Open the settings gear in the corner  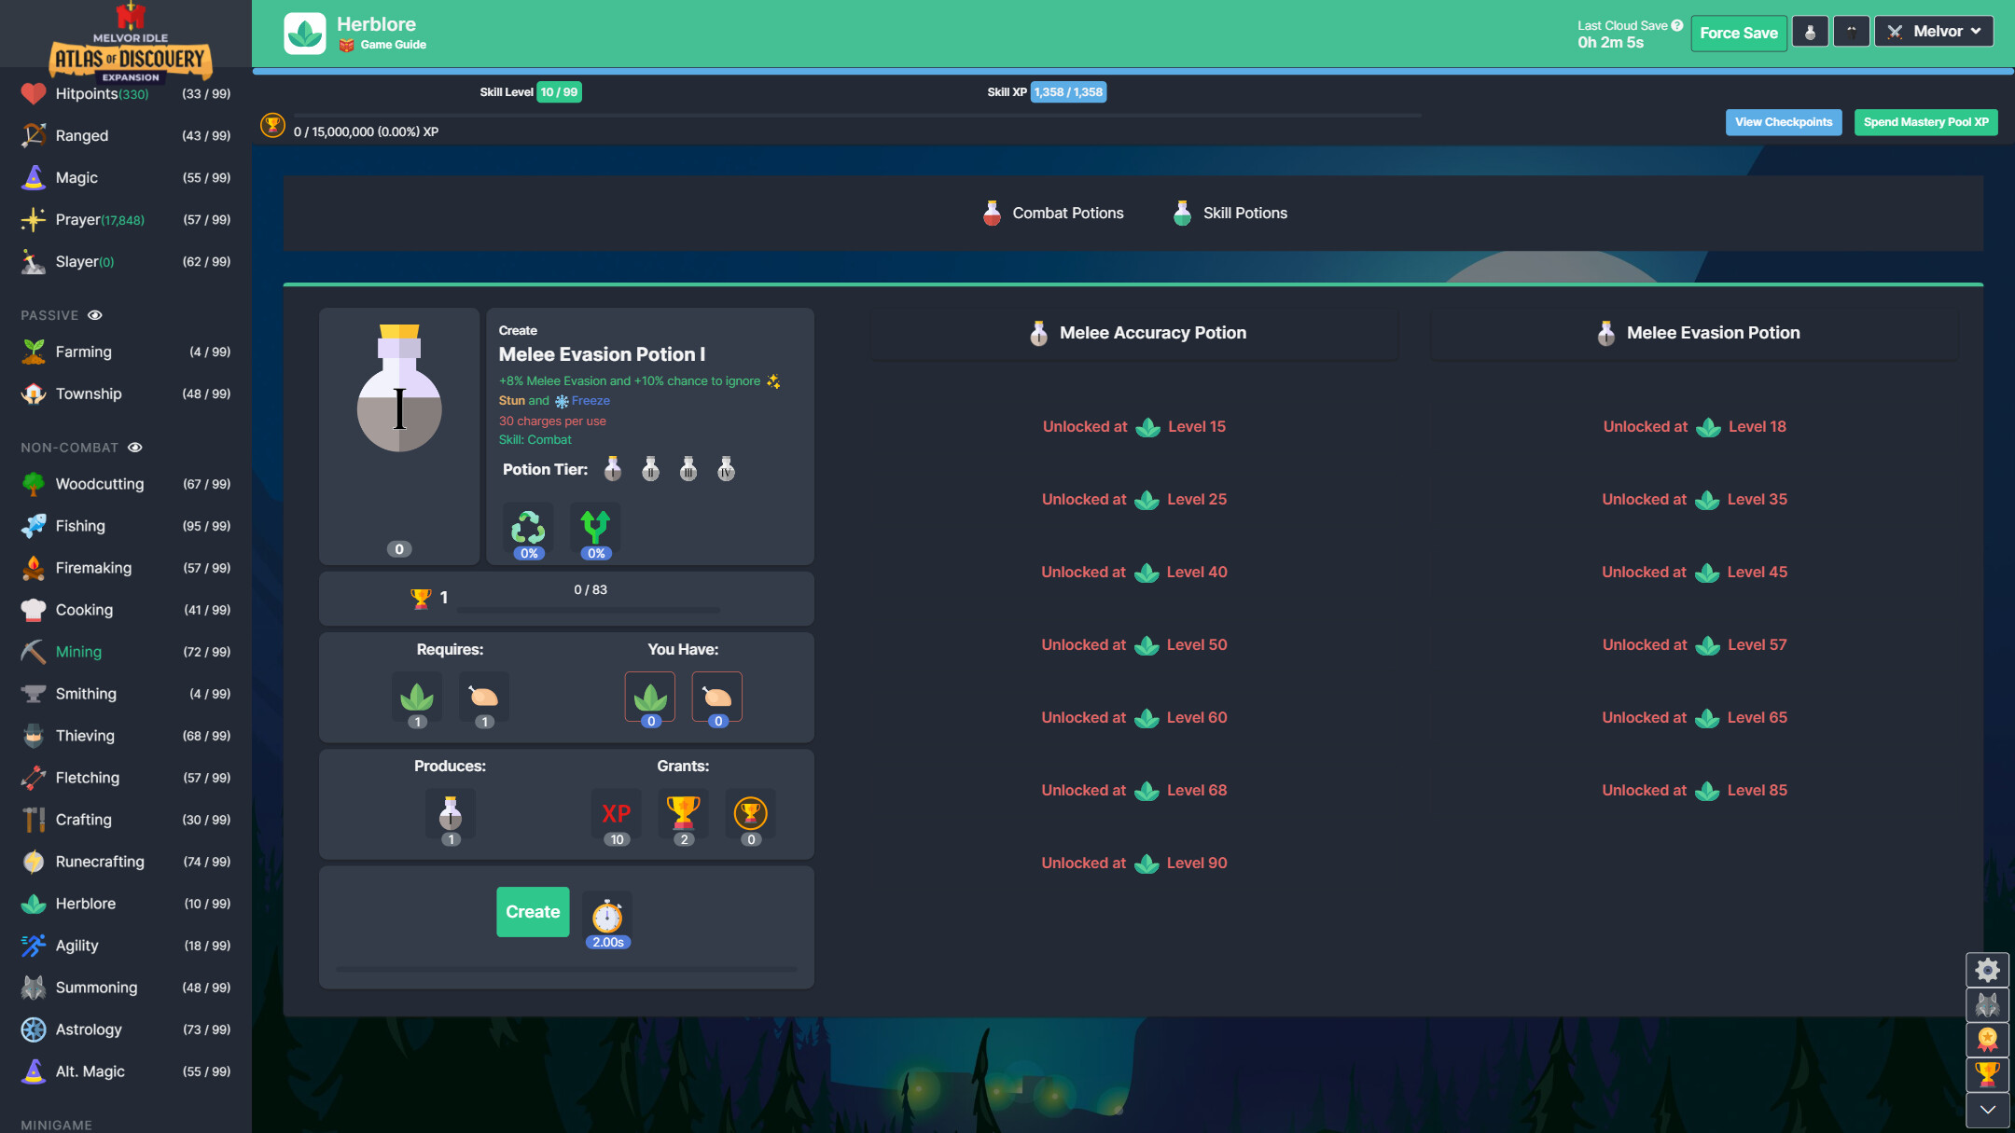point(1987,970)
